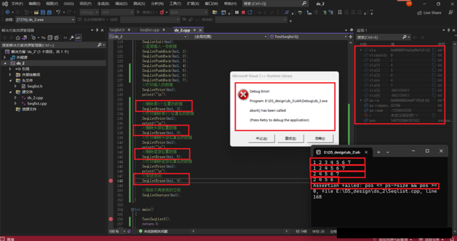The width and height of the screenshot is (457, 241).
Task: Switch to the Seqlist.h tab
Action: pyautogui.click(x=117, y=30)
